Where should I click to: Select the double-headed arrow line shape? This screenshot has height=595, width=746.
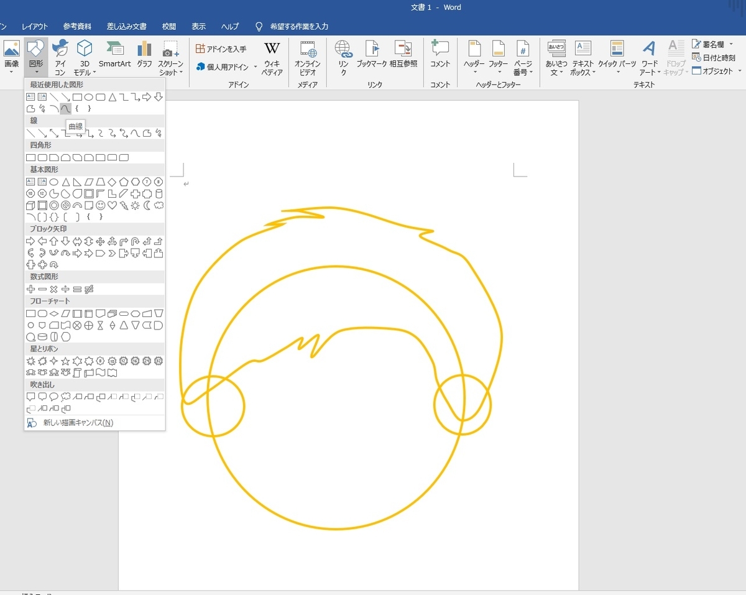[x=53, y=133]
